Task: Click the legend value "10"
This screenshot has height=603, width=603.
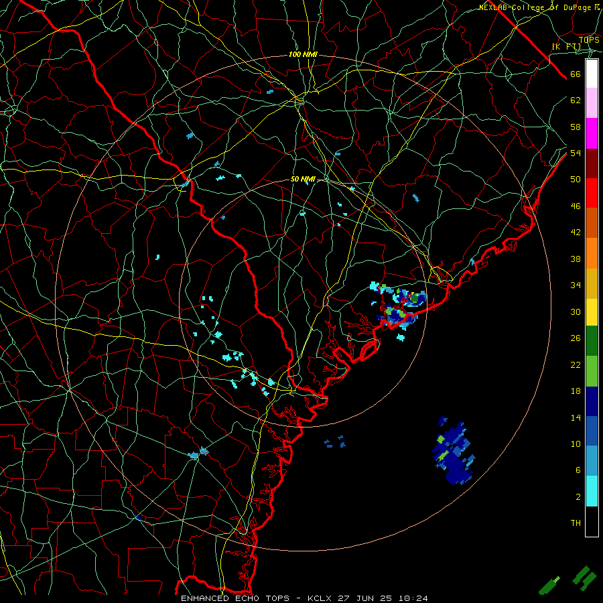Action: [576, 444]
